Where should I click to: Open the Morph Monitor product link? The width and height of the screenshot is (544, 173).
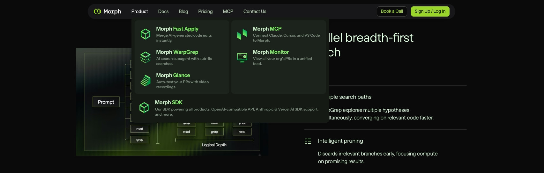279,57
